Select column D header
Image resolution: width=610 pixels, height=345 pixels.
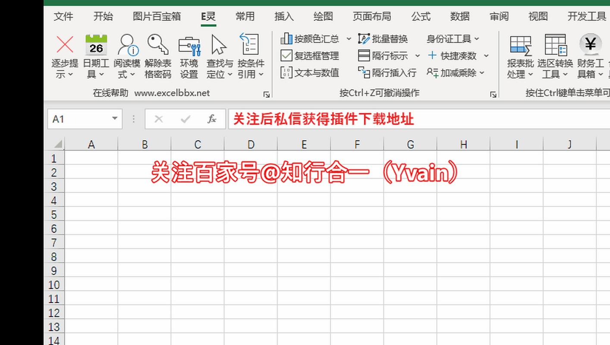pyautogui.click(x=251, y=144)
